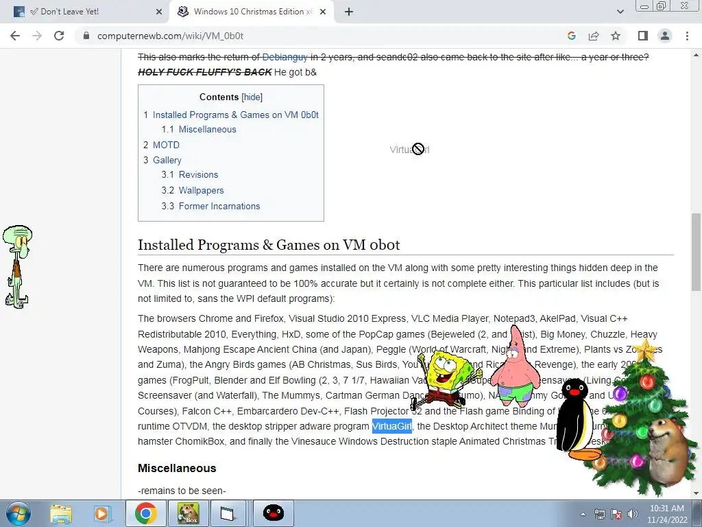Open Google icon in address bar

571,36
